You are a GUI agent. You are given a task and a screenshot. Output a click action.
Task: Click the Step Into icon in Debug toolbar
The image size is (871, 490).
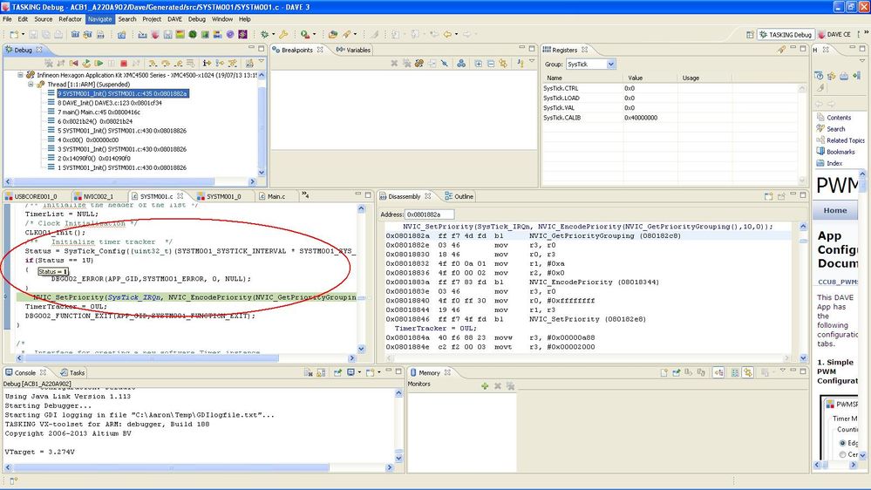[151, 64]
